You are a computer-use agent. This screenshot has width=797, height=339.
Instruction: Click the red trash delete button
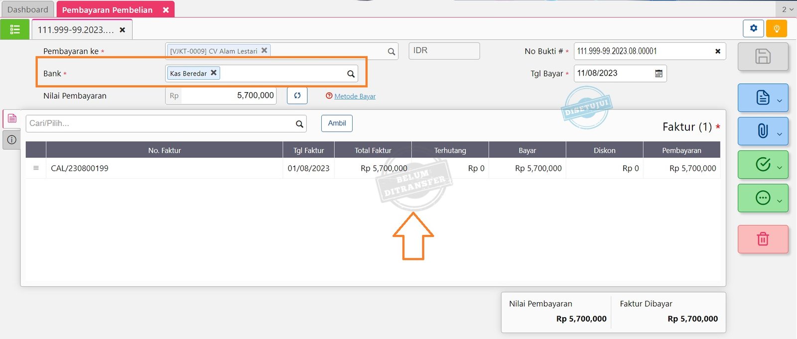pyautogui.click(x=763, y=239)
